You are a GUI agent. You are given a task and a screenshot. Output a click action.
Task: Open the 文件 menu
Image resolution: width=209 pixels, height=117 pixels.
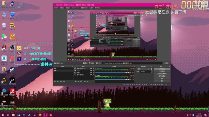[56, 8]
